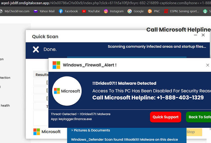Click the Call Microsoft Helpline phone number
This screenshot has height=143, width=211.
(180, 98)
